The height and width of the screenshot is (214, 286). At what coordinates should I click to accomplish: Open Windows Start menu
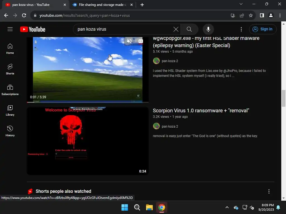pos(125,207)
